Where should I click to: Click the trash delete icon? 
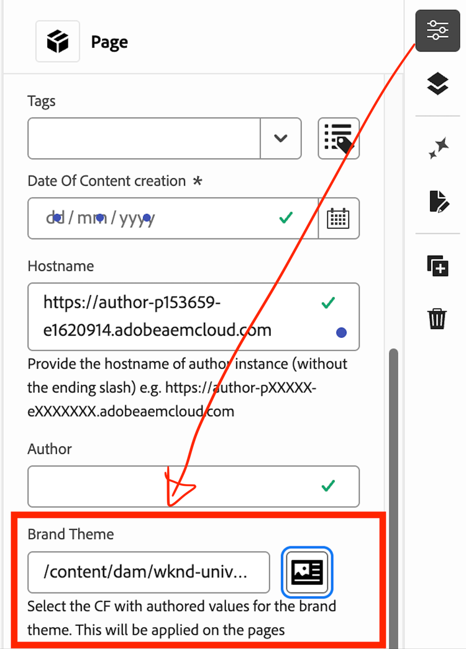[437, 319]
